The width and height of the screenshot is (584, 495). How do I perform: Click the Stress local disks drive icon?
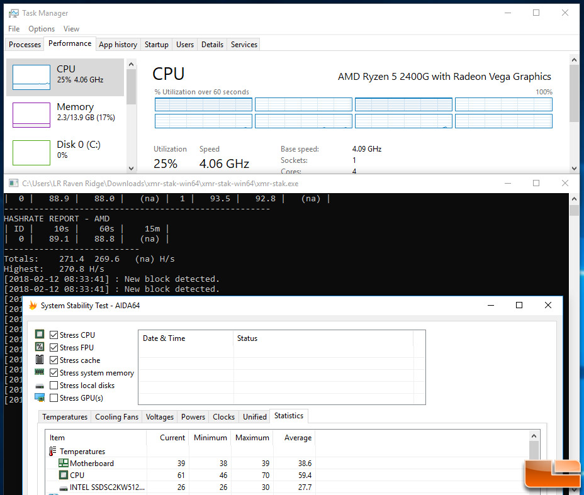[40, 386]
